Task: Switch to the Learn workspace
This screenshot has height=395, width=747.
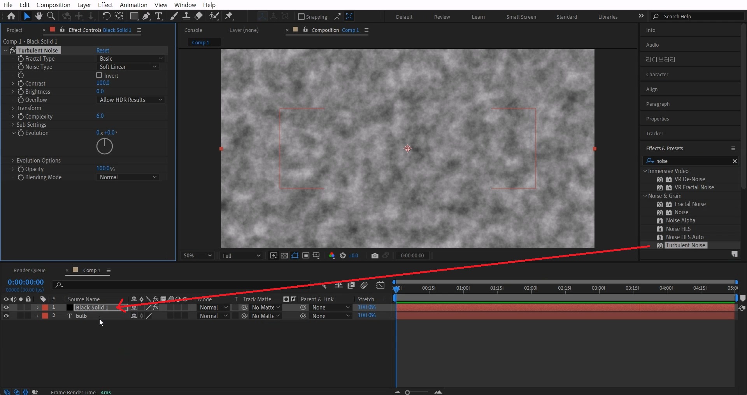Action: (478, 17)
